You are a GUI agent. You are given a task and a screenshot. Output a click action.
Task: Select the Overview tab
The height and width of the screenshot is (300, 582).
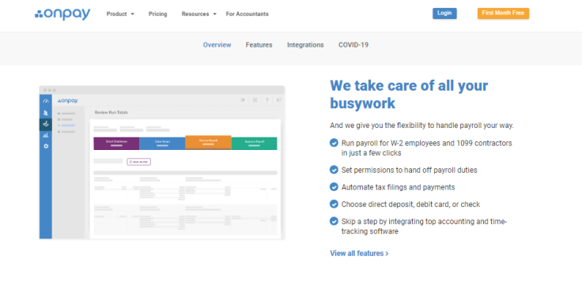click(x=217, y=45)
